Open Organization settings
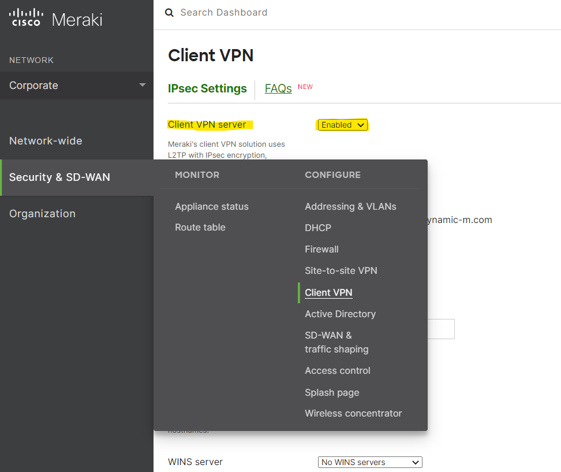This screenshot has height=472, width=561. tap(42, 213)
